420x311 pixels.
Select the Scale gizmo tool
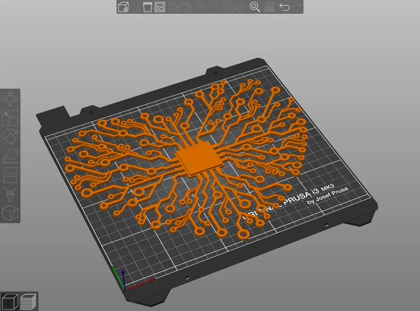point(10,118)
